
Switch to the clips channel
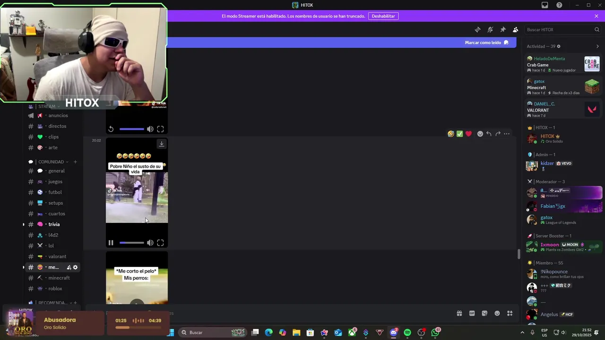[x=54, y=137]
